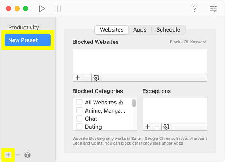Switch to the Websites tab
This screenshot has width=225, height=162.
pyautogui.click(x=111, y=30)
